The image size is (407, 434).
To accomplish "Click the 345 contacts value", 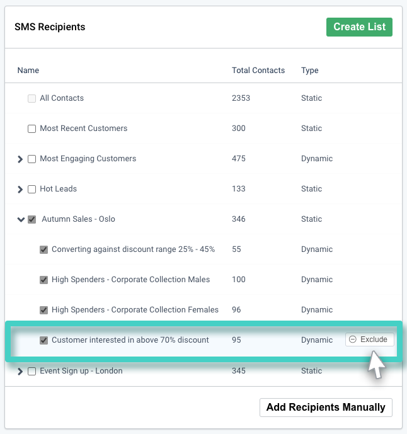I will click(x=239, y=370).
